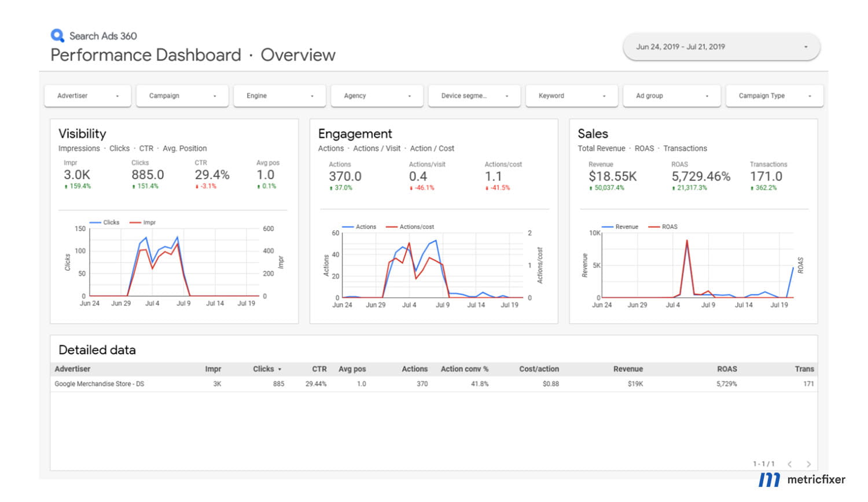The image size is (868, 502).
Task: Sort table by CTR column header
Action: click(319, 369)
